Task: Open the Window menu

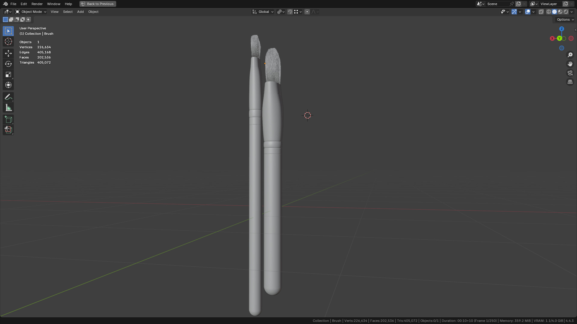Action: click(x=54, y=4)
